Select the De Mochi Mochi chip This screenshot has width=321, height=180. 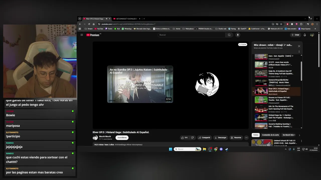289,135
